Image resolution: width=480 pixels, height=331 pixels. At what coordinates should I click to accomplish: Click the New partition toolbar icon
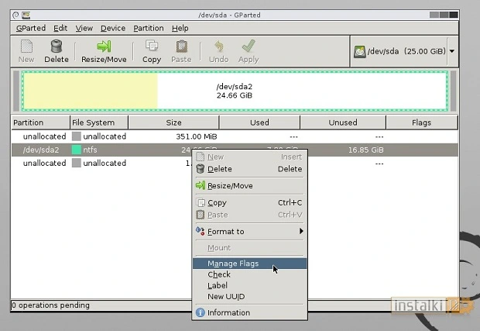click(26, 47)
